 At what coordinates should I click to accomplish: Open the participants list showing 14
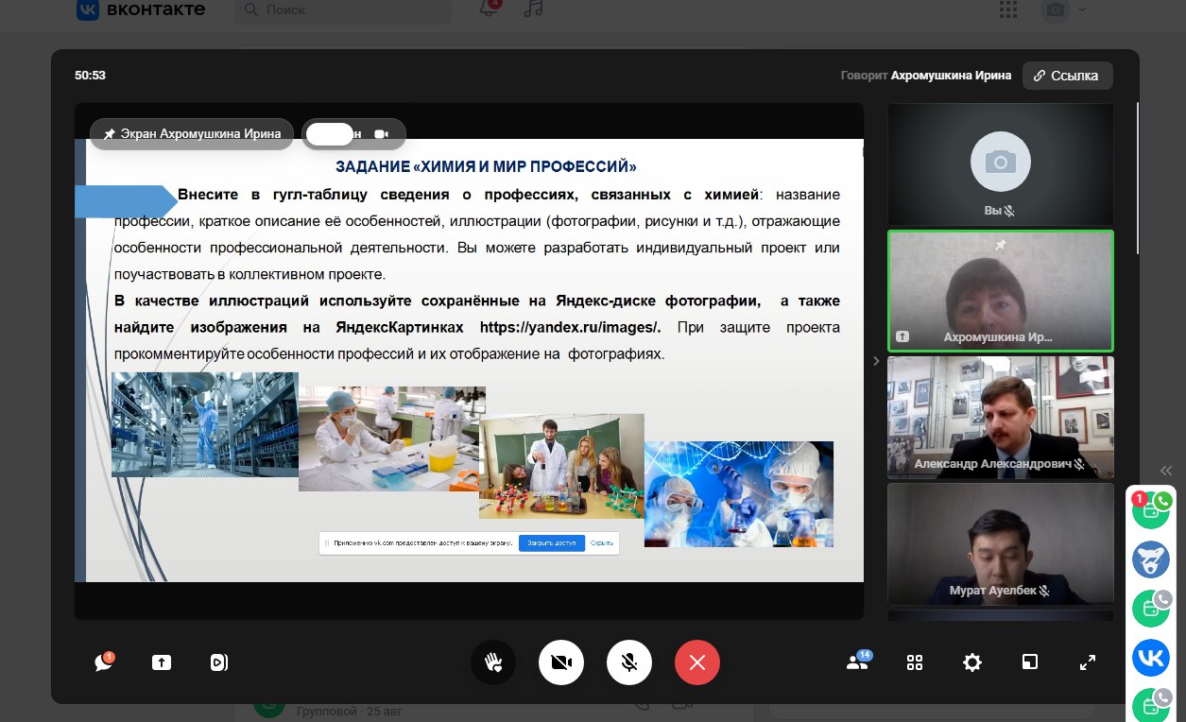point(857,662)
